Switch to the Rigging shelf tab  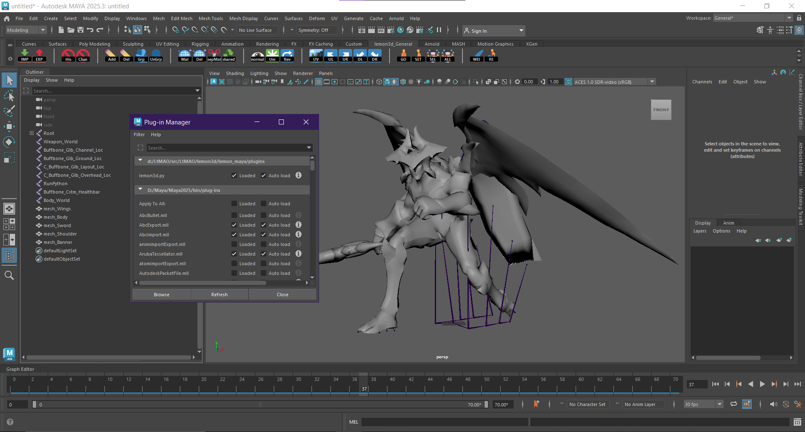click(x=200, y=44)
